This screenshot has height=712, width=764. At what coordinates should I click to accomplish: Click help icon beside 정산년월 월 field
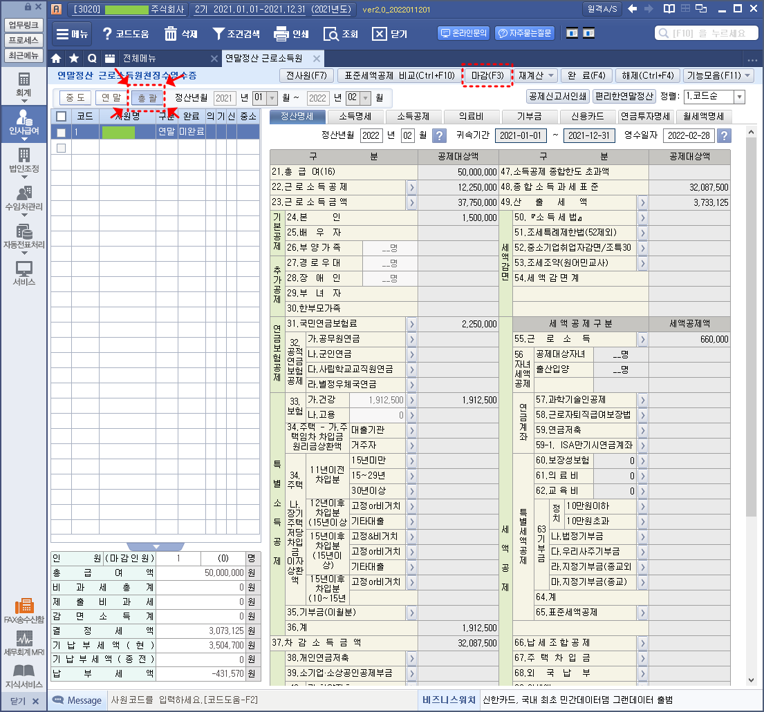(x=439, y=135)
